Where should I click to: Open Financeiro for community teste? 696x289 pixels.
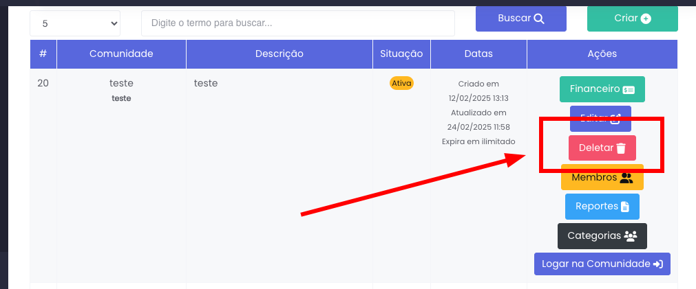point(602,89)
